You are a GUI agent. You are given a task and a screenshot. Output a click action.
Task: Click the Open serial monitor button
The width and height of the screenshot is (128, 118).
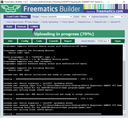pyautogui.click(x=118, y=41)
